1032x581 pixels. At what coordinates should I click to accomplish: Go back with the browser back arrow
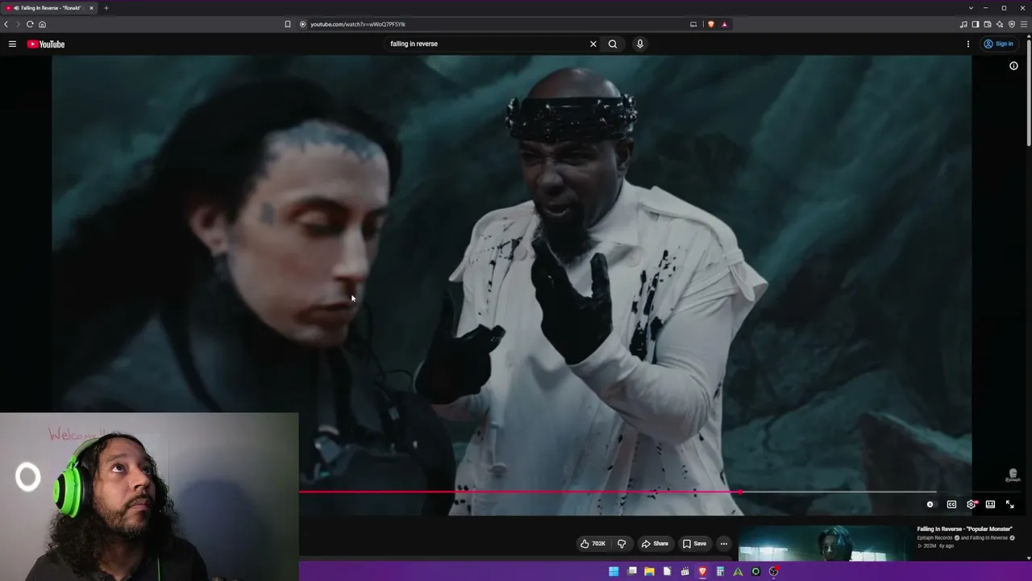[x=6, y=24]
